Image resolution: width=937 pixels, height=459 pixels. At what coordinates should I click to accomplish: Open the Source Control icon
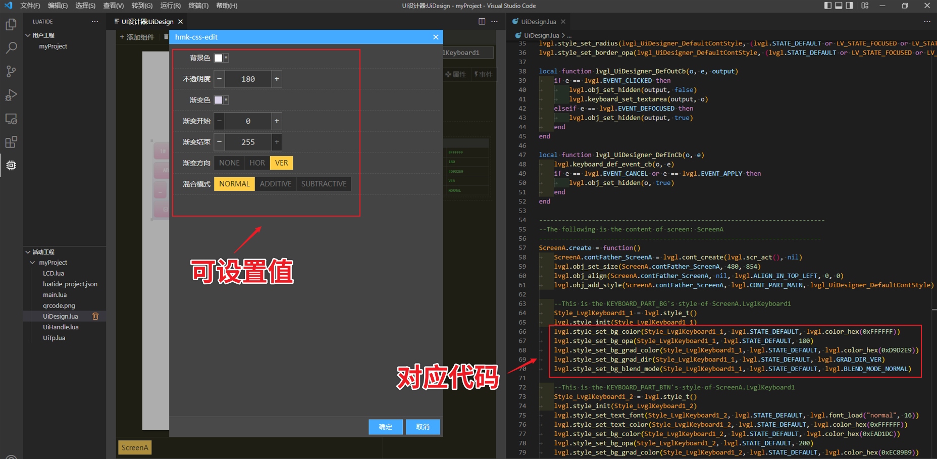(x=11, y=72)
